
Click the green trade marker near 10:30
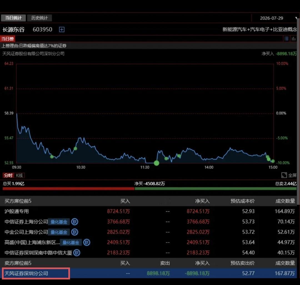coord(75,149)
